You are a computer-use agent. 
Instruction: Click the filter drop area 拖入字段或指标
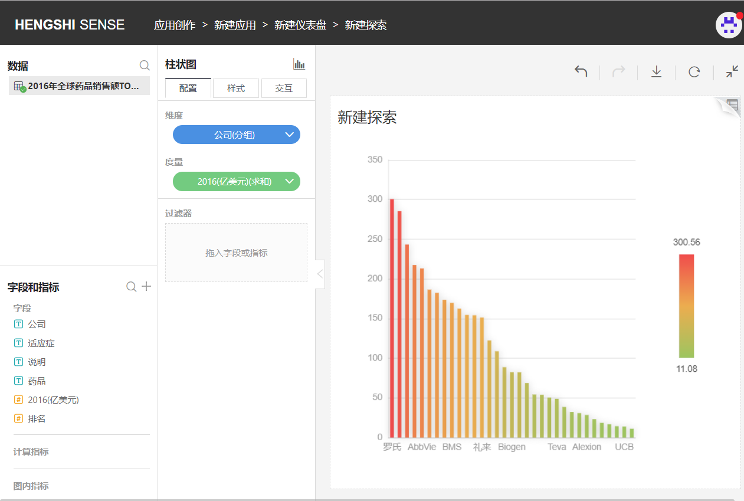point(236,253)
